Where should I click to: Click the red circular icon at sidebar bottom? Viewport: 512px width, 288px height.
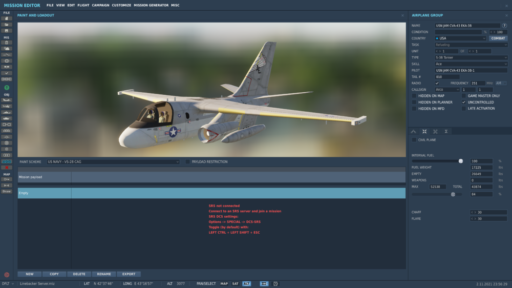tap(7, 275)
